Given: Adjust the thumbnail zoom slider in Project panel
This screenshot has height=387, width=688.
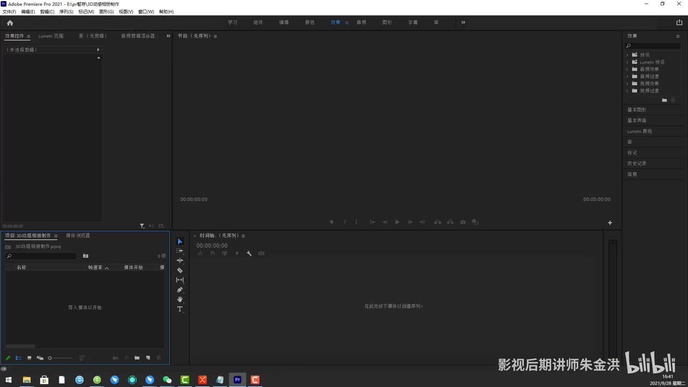Looking at the screenshot, I should click(60, 358).
